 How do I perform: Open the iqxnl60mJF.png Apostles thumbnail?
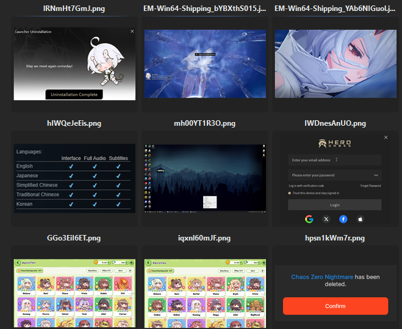click(205, 294)
